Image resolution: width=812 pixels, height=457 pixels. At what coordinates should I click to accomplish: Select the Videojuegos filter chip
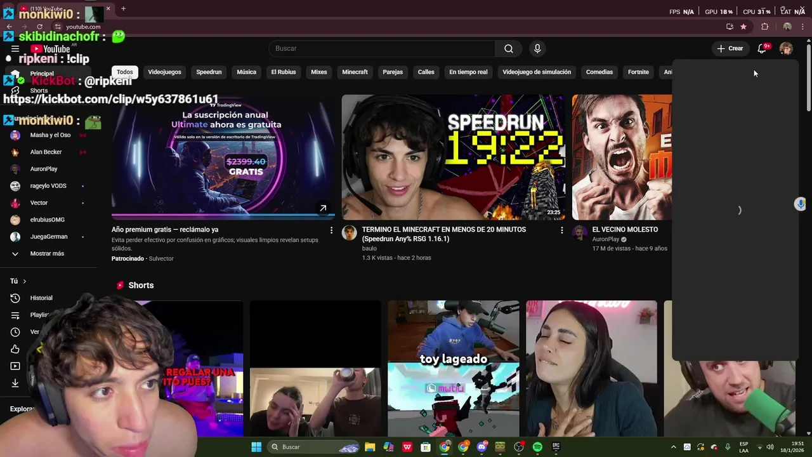click(164, 72)
